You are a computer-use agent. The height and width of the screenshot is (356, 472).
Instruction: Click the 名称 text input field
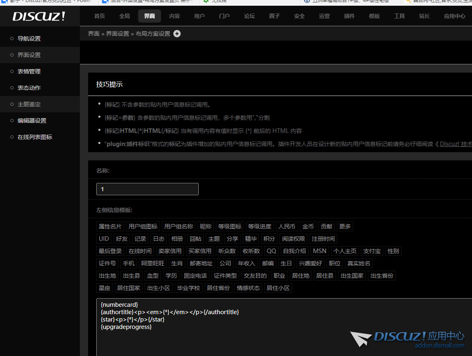(x=147, y=189)
